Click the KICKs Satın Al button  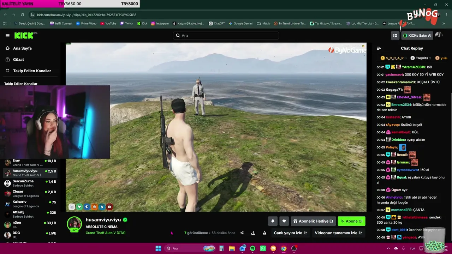pyautogui.click(x=417, y=36)
